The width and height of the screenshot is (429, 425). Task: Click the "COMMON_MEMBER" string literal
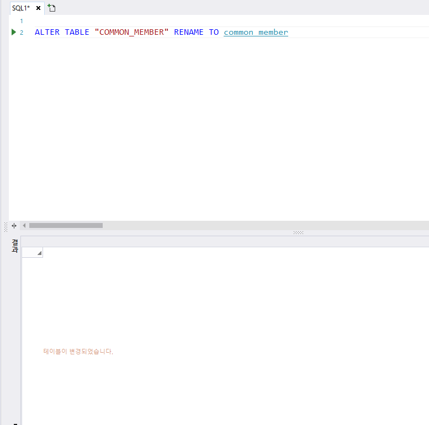pos(131,32)
